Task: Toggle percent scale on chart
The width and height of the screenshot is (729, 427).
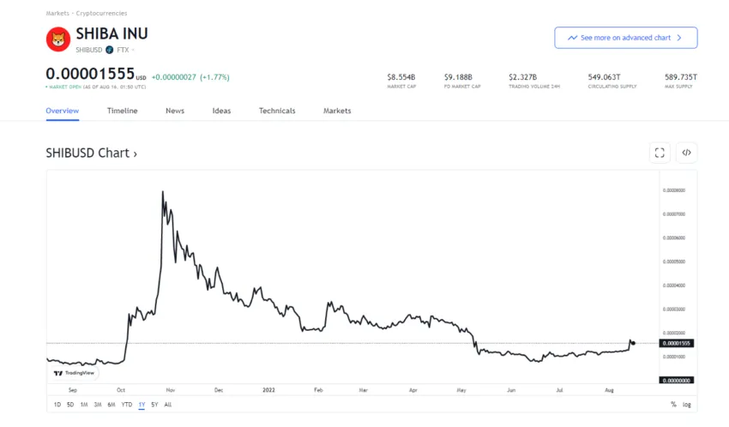Action: [673, 405]
